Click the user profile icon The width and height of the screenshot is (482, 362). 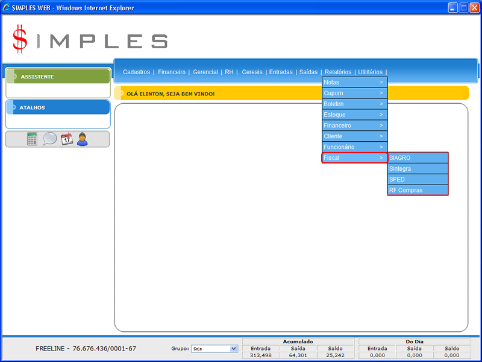point(83,139)
